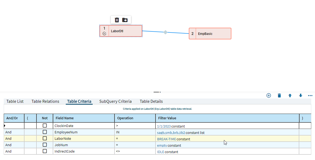Screen dimensions: 315x160
Task: Click check-circle icon in LaborDtl node
Action: pos(104,34)
